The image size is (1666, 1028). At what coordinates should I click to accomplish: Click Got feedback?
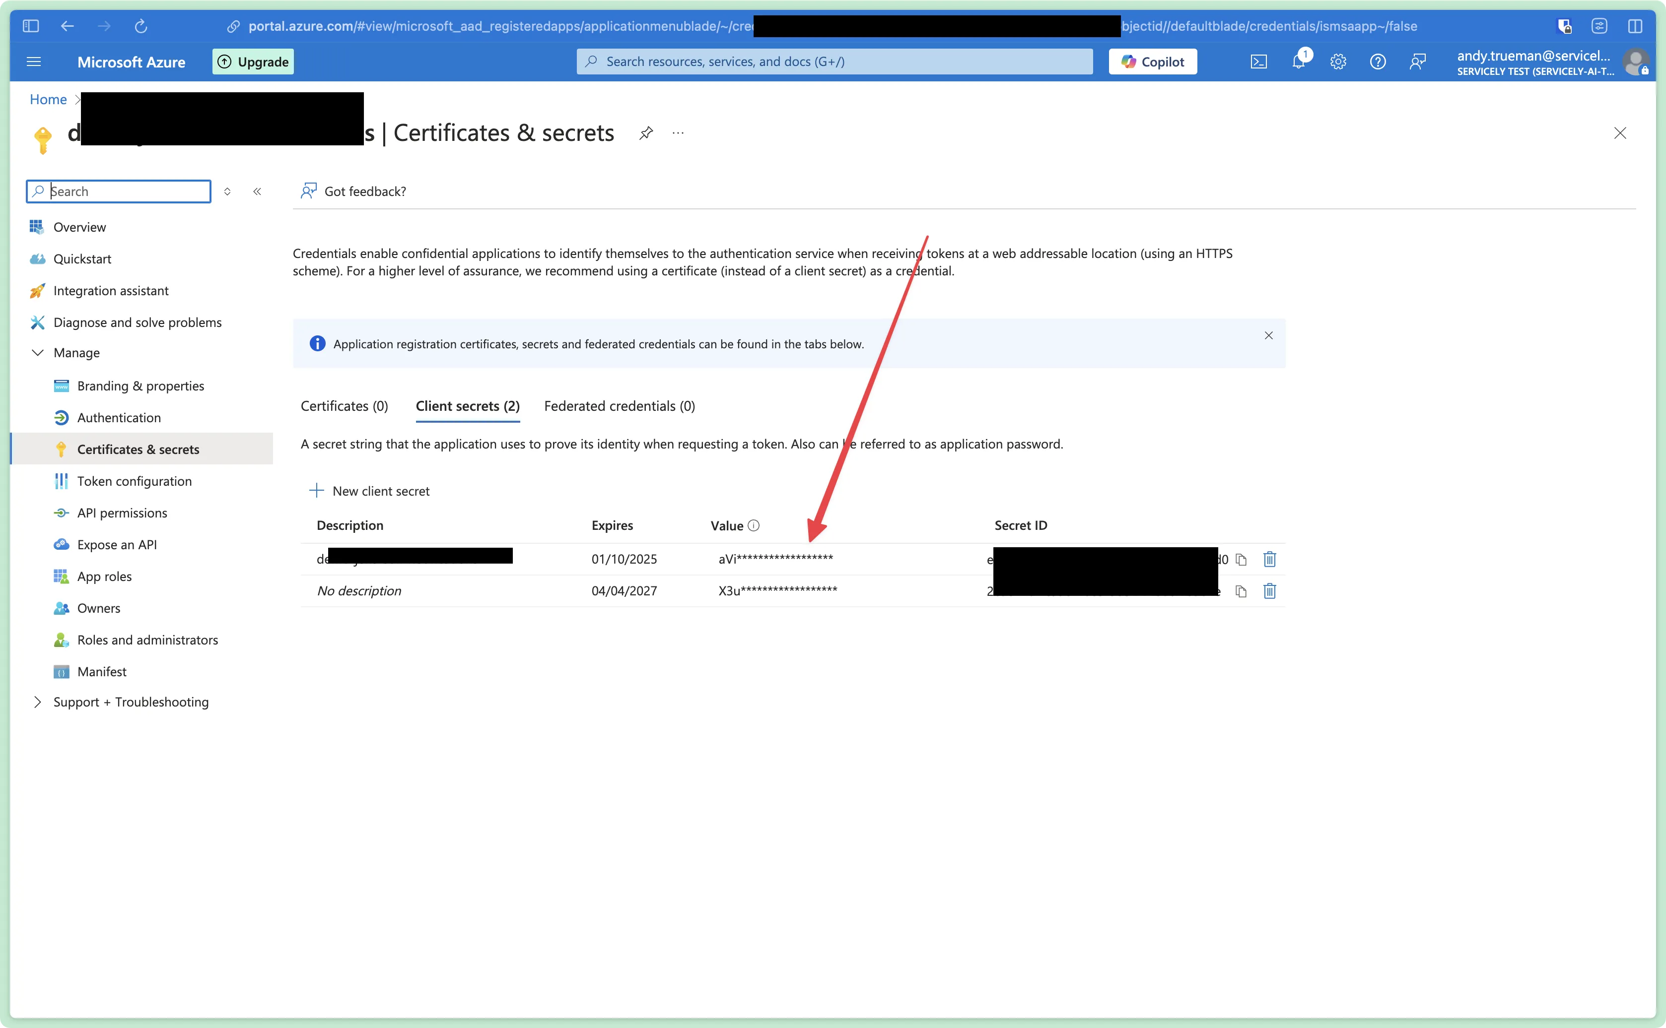pos(354,192)
